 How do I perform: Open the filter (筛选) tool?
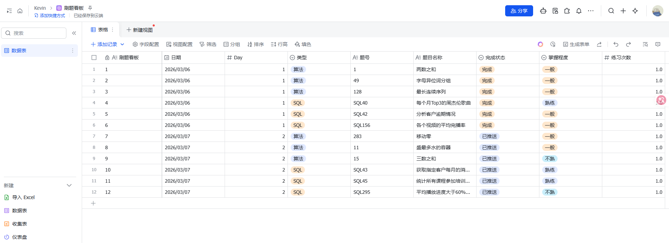pos(208,44)
